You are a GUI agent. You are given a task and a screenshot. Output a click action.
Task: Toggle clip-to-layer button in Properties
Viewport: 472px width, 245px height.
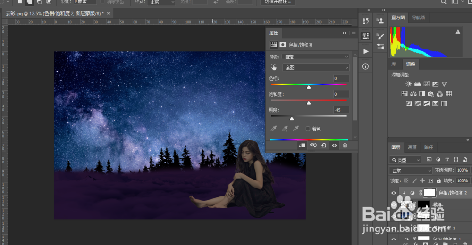tap(302, 146)
